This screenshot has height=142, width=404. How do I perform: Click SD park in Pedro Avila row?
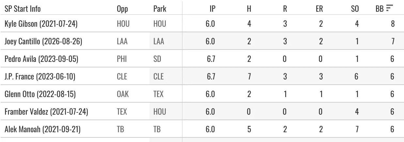[157, 59]
